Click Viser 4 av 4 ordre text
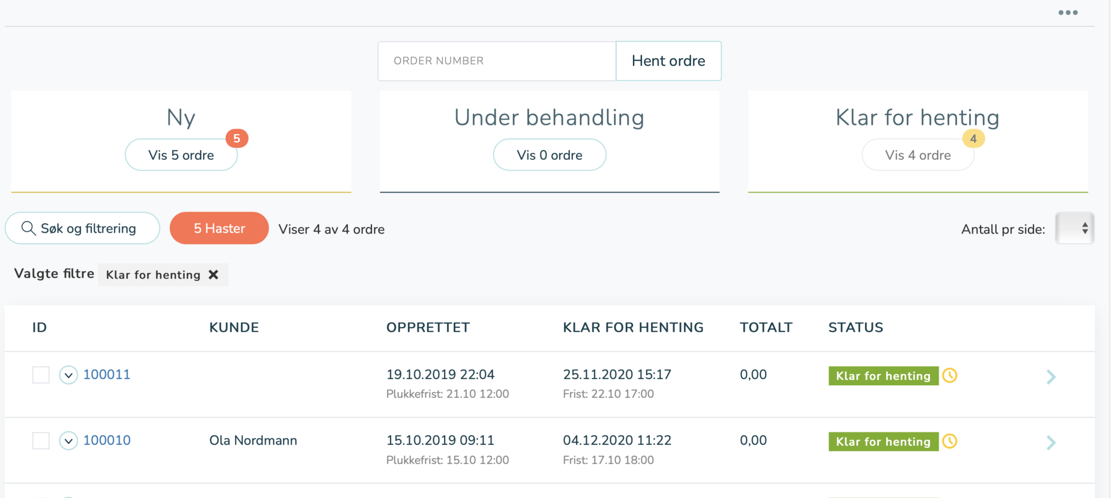The width and height of the screenshot is (1111, 498). coord(331,229)
